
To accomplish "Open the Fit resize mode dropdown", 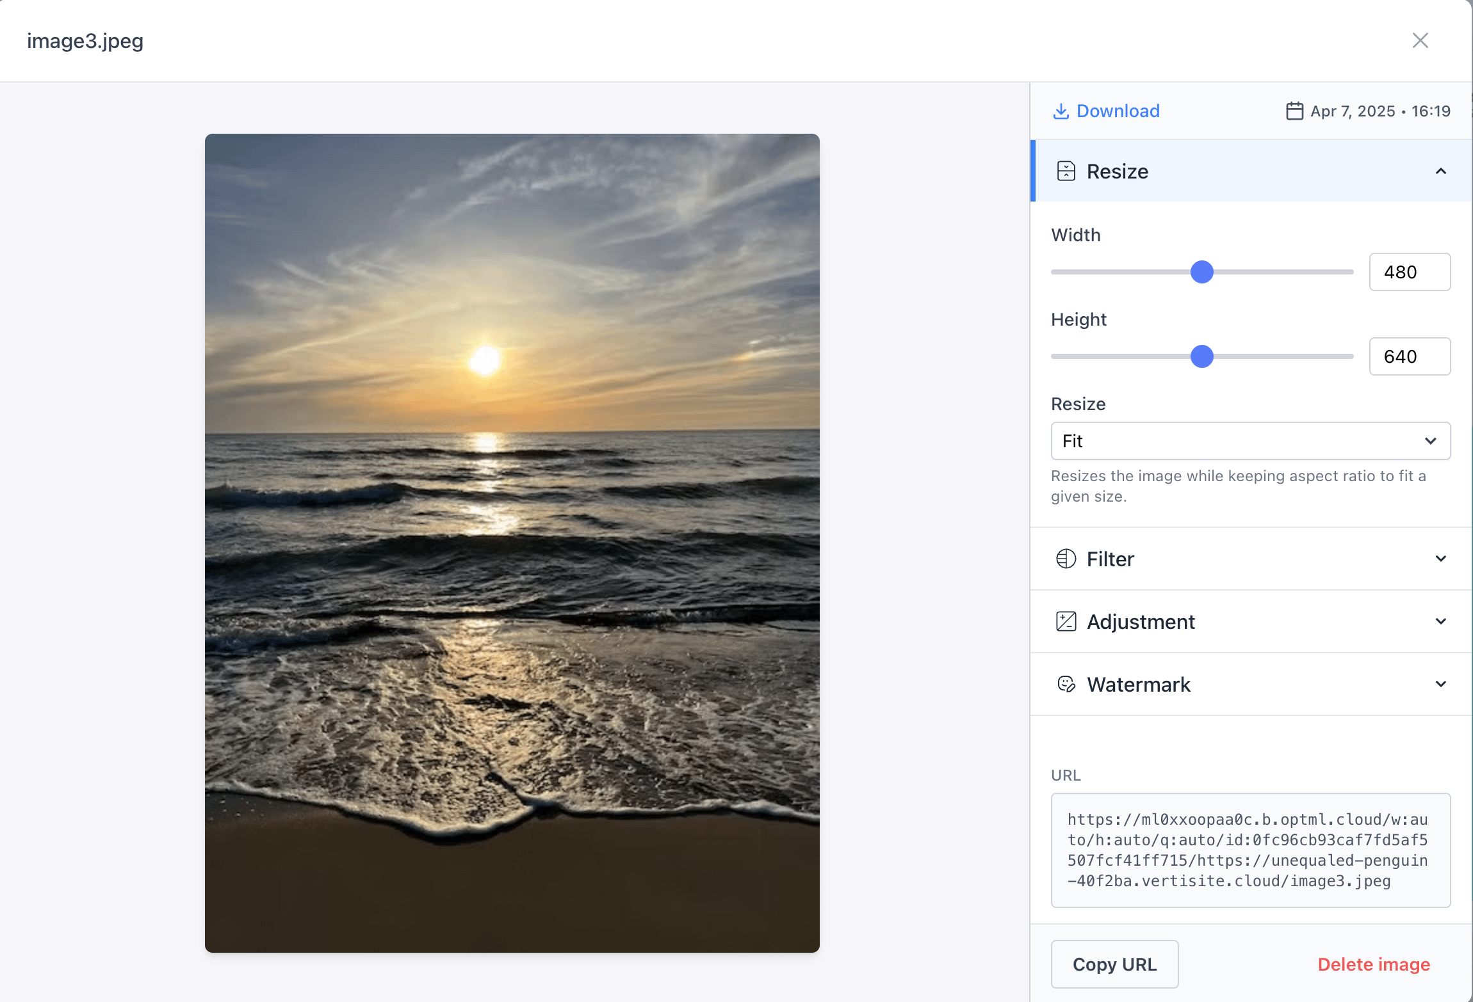I will click(1249, 441).
